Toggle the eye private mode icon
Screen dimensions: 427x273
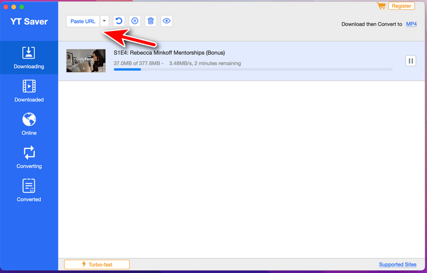point(167,21)
